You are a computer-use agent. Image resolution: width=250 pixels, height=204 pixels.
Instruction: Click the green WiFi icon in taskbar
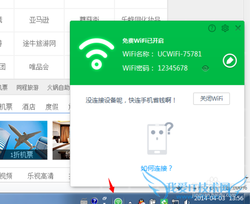click(x=118, y=201)
